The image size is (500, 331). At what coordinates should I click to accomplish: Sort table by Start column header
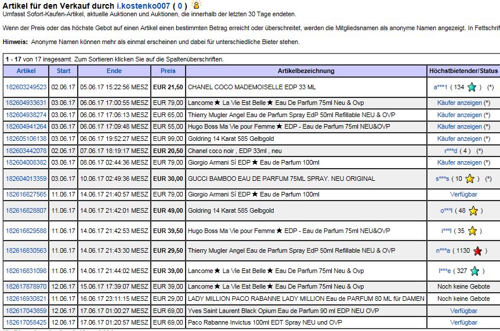coord(63,71)
